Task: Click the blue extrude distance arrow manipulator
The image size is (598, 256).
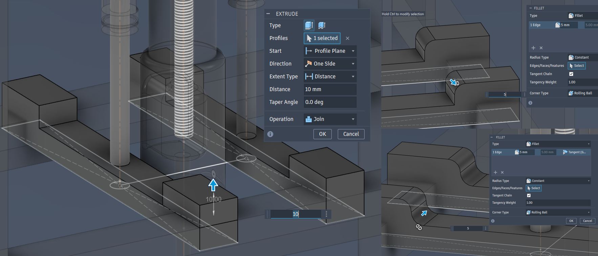Action: (213, 185)
